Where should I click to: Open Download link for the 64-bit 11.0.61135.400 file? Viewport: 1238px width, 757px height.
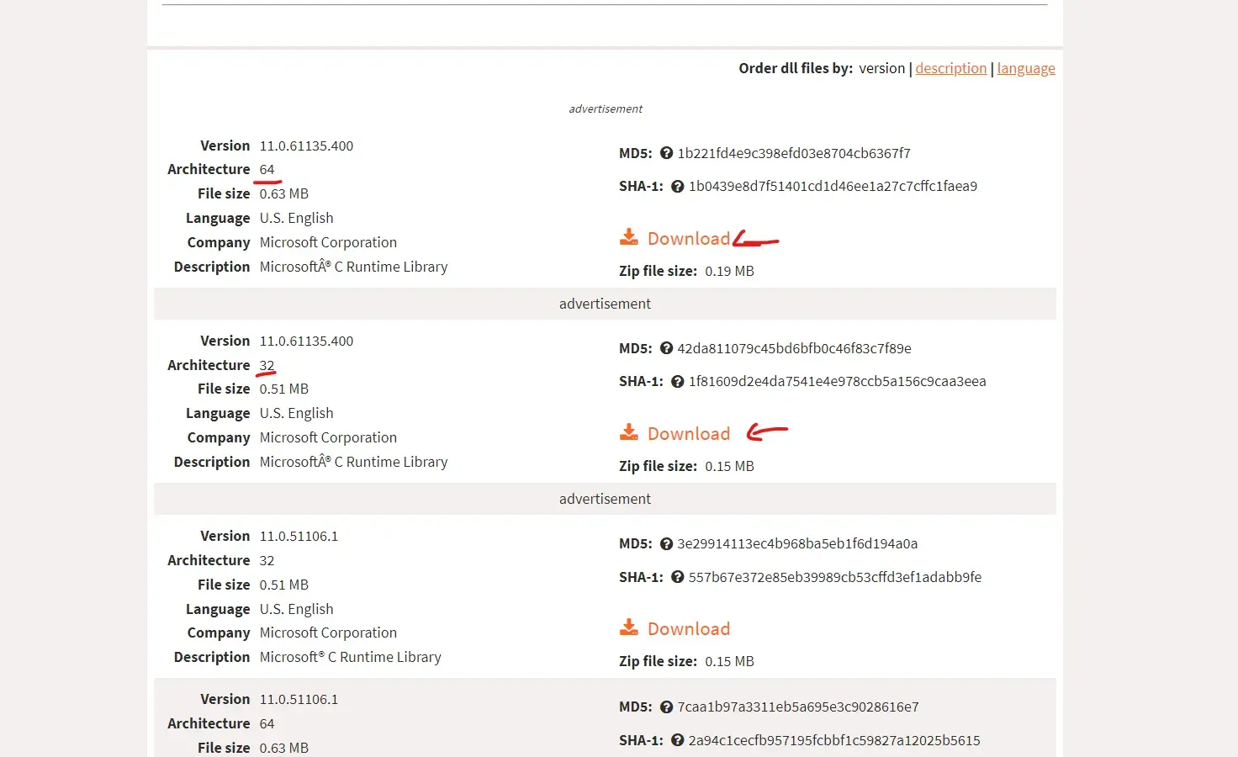point(688,238)
